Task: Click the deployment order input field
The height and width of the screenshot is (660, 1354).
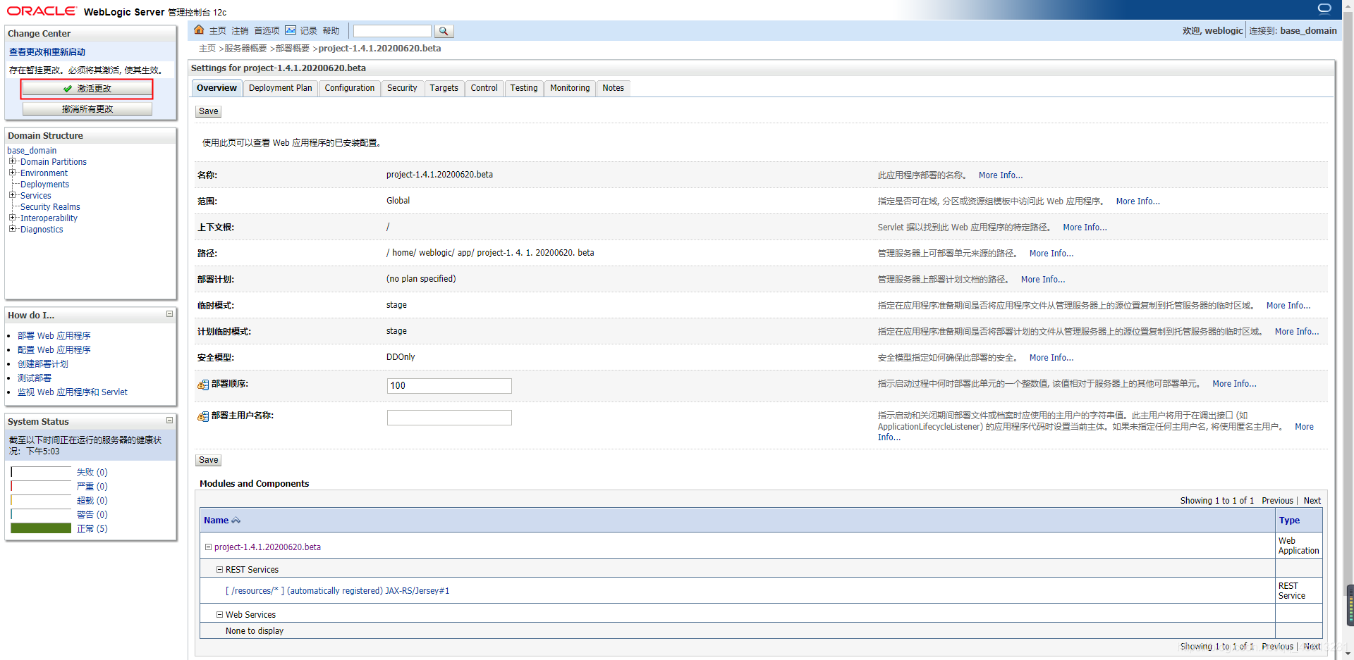Action: tap(449, 385)
